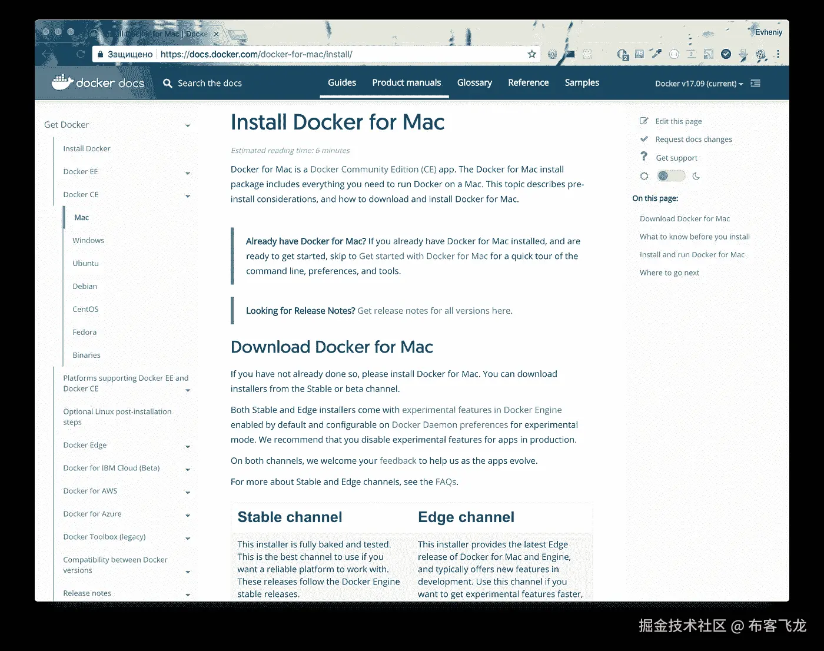
Task: Follow the Docker Community Edition (CE) link
Action: [373, 170]
